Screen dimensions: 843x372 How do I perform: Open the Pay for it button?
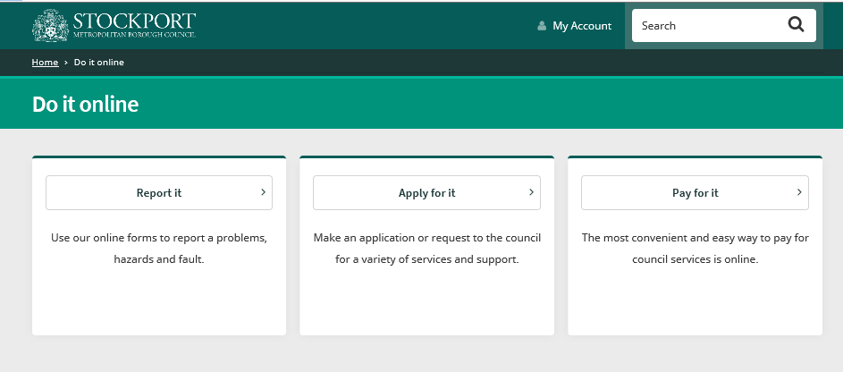tap(695, 192)
